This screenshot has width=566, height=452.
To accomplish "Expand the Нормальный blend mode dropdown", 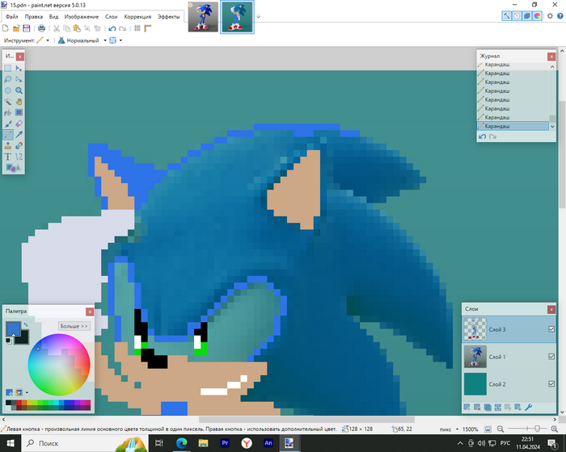I will 104,40.
